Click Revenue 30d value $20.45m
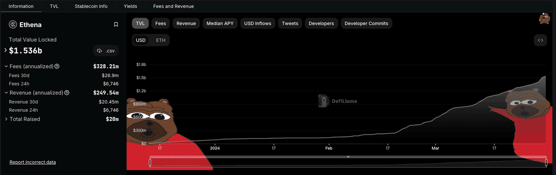The width and height of the screenshot is (556, 175). pos(109,102)
